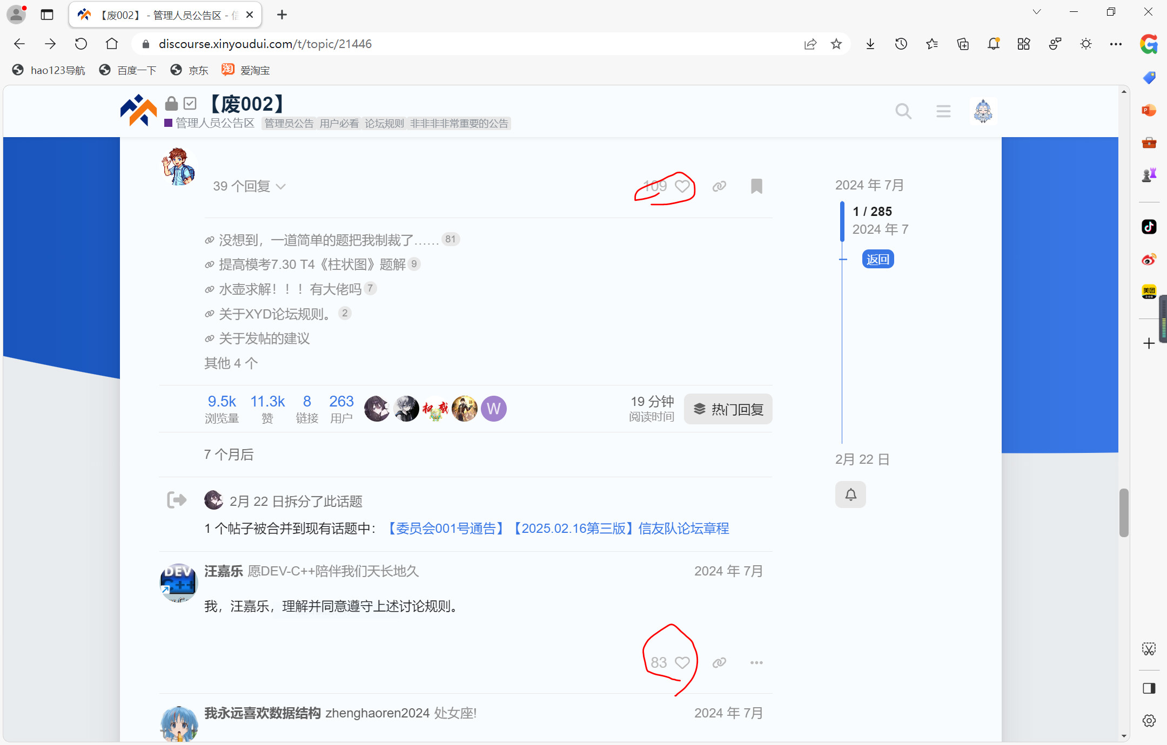Viewport: 1167px width, 745px height.
Task: Click the 热门回复 button
Action: pos(728,409)
